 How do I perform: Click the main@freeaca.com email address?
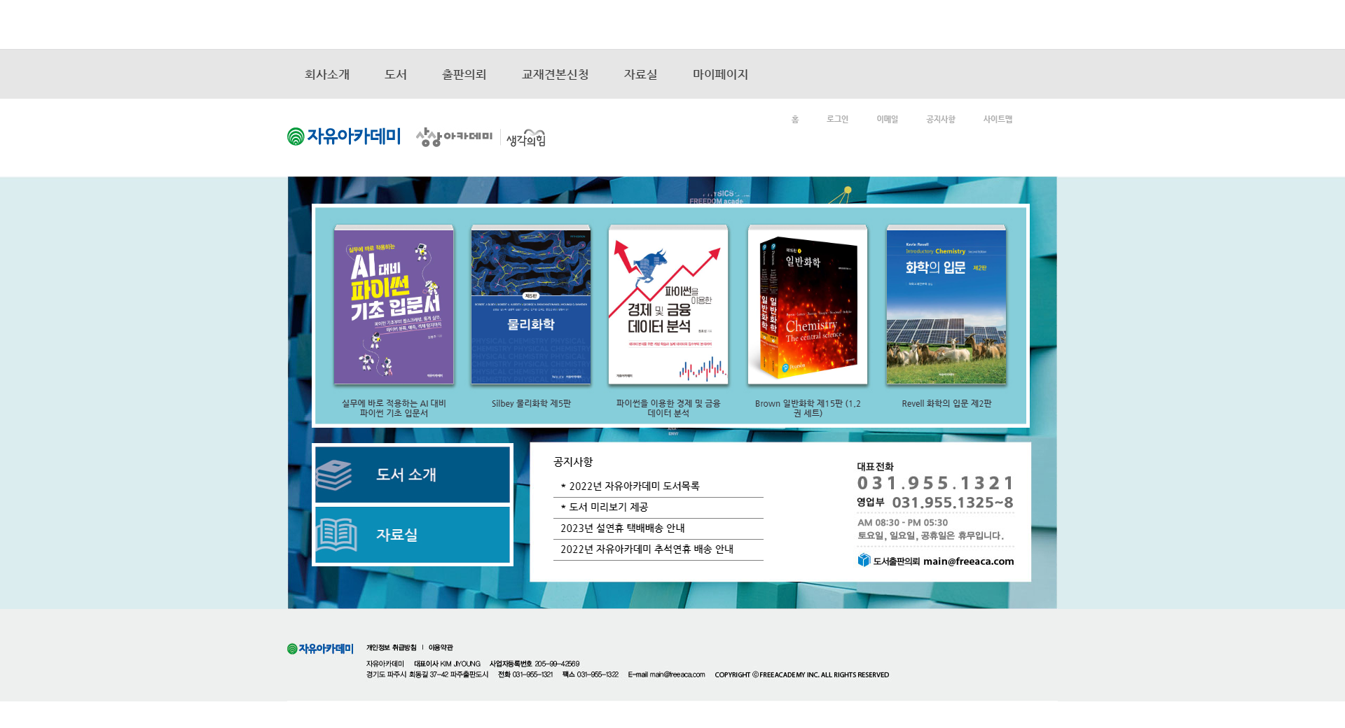tap(968, 561)
